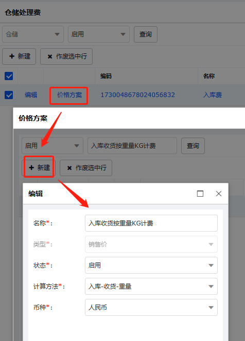Click the code link 1730048678024056832
245x341 pixels.
(138, 95)
